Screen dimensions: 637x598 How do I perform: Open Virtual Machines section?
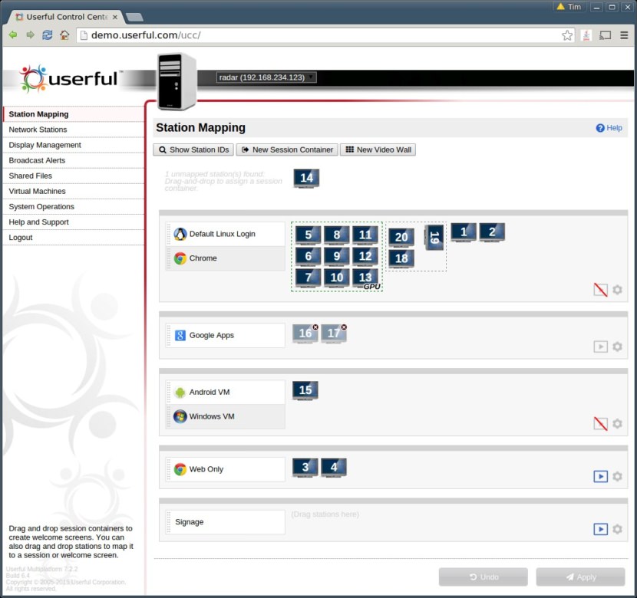pyautogui.click(x=74, y=191)
